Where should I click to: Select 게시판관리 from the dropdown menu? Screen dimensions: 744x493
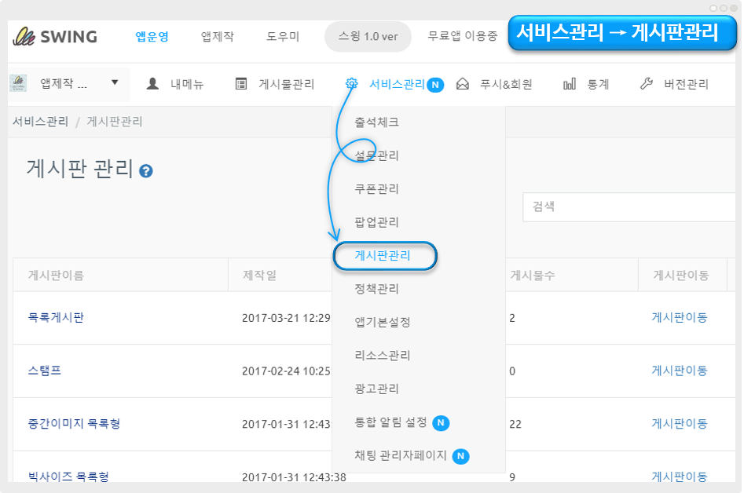(x=383, y=255)
